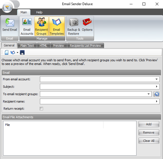Image resolution: width=163 pixels, height=159 pixels.
Task: Open the Options toolbox
Action: (x=87, y=26)
